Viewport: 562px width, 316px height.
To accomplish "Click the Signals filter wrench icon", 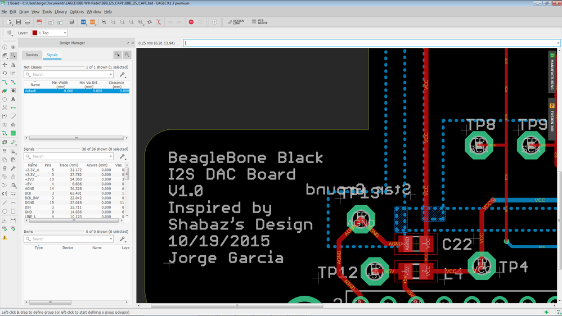I will (x=122, y=156).
